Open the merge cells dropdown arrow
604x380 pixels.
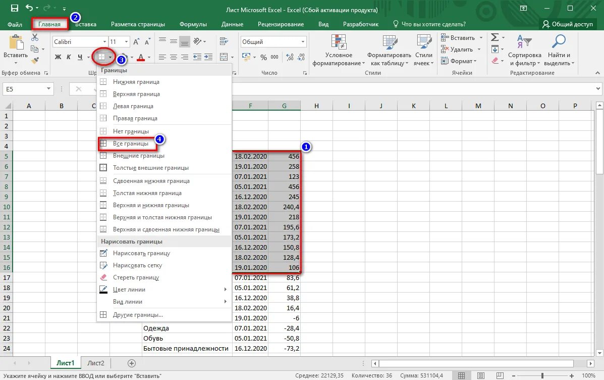232,57
